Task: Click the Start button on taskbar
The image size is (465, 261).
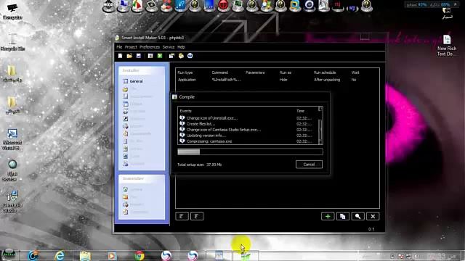Action: pos(9,254)
